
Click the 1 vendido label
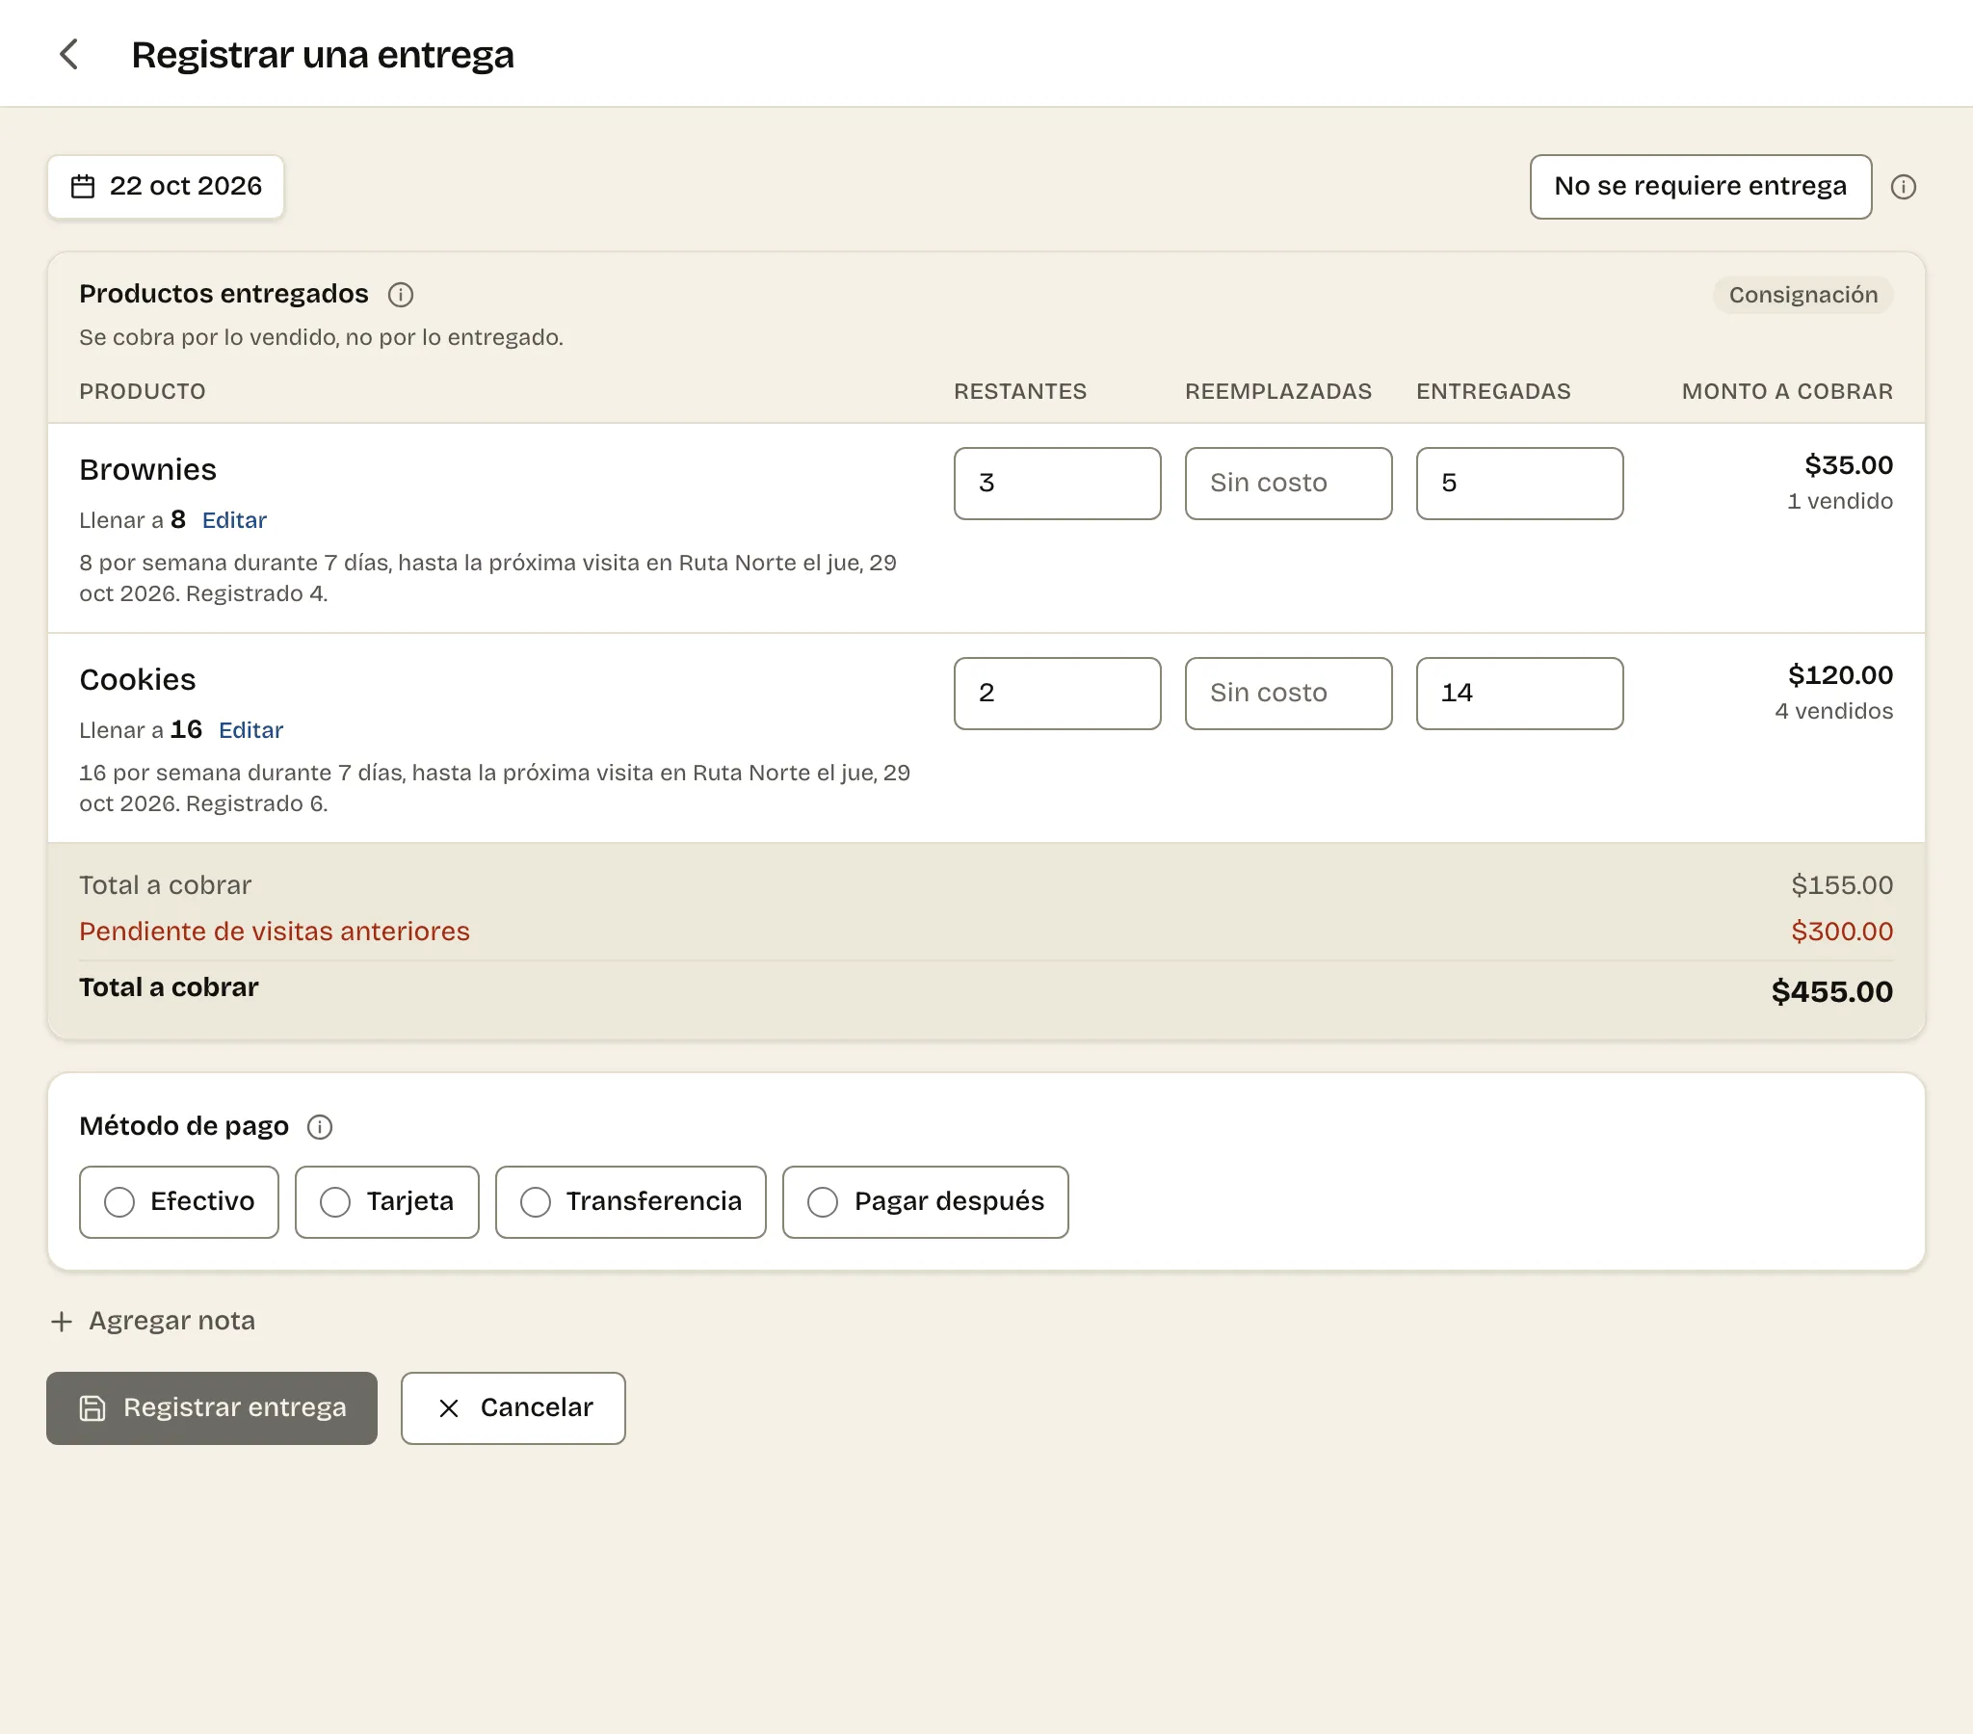point(1839,501)
